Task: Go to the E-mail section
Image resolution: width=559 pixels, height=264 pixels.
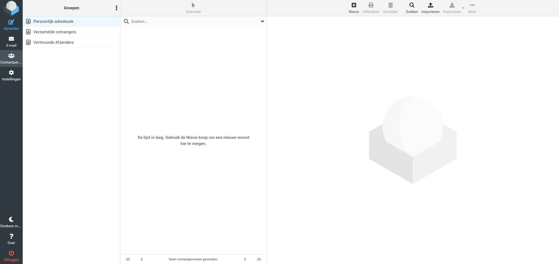Action: (11, 42)
